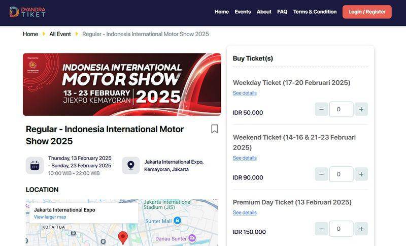The width and height of the screenshot is (406, 246).
Task: Click the IDR 90.000 price
Action: coord(248,177)
